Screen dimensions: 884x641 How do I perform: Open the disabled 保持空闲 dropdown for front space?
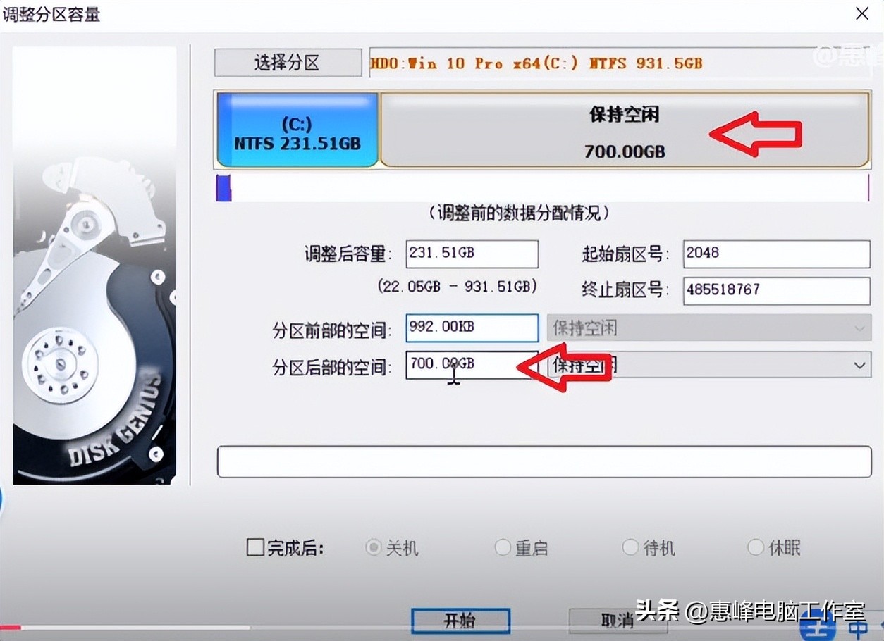coord(708,328)
